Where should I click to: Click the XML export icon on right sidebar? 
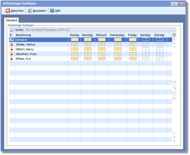coord(174,93)
